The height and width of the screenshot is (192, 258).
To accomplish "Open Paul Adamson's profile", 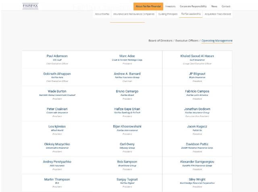I will coord(57,56).
